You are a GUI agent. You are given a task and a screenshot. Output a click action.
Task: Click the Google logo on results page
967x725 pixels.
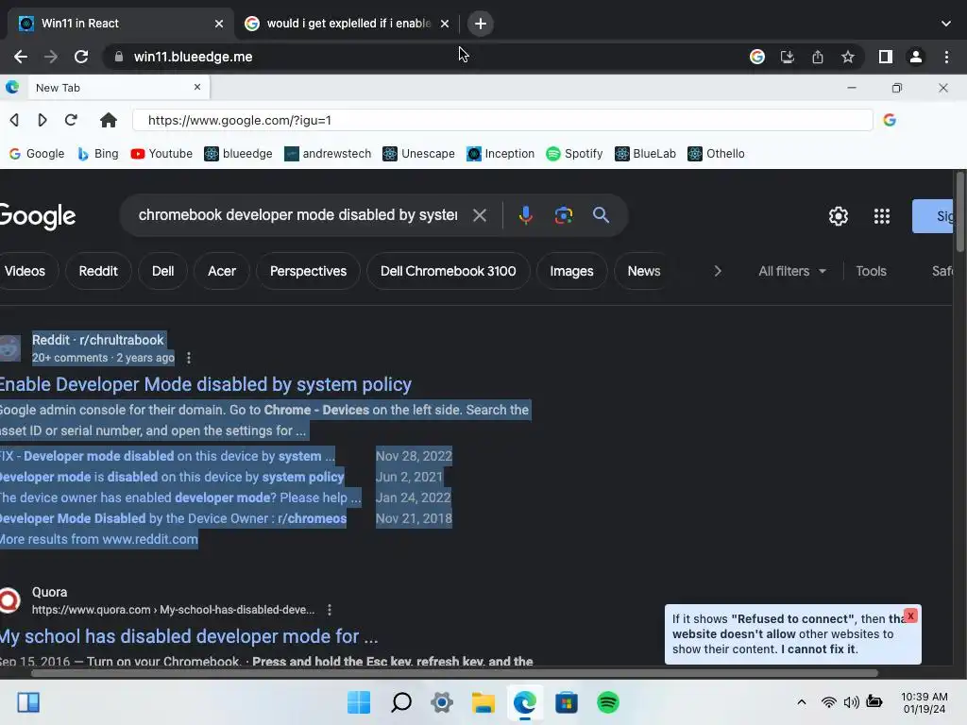(x=37, y=216)
